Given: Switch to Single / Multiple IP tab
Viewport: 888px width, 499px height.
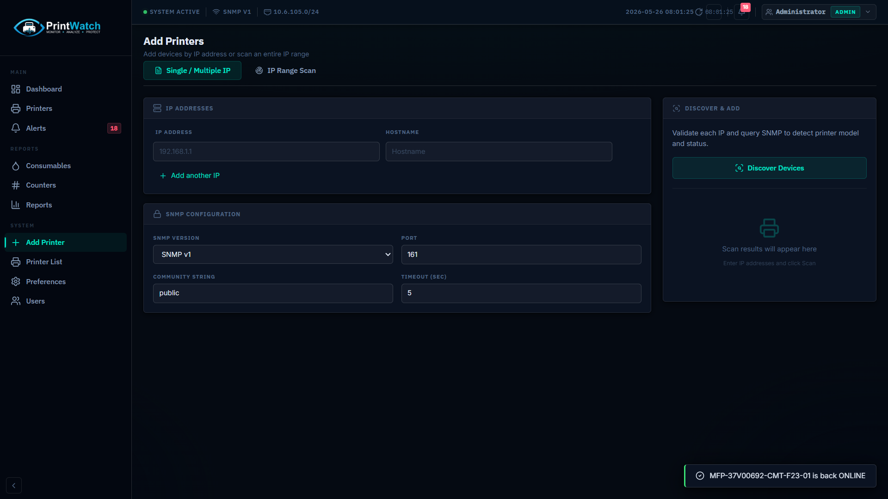Looking at the screenshot, I should point(192,71).
